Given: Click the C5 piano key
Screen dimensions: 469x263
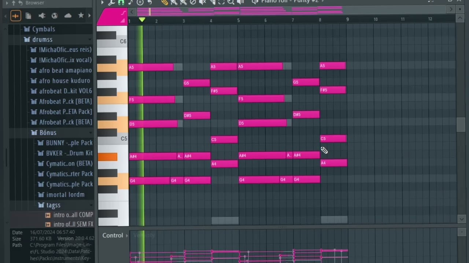Looking at the screenshot, I should pyautogui.click(x=112, y=140).
